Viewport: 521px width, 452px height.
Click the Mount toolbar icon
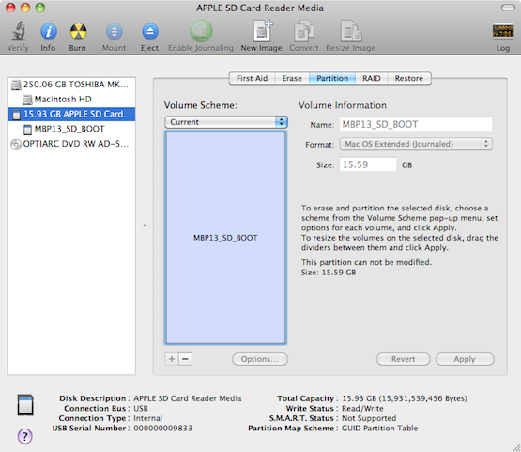114,32
